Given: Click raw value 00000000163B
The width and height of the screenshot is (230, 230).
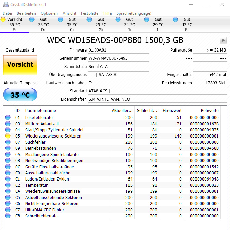Looking at the screenshot, I should 204,124.
